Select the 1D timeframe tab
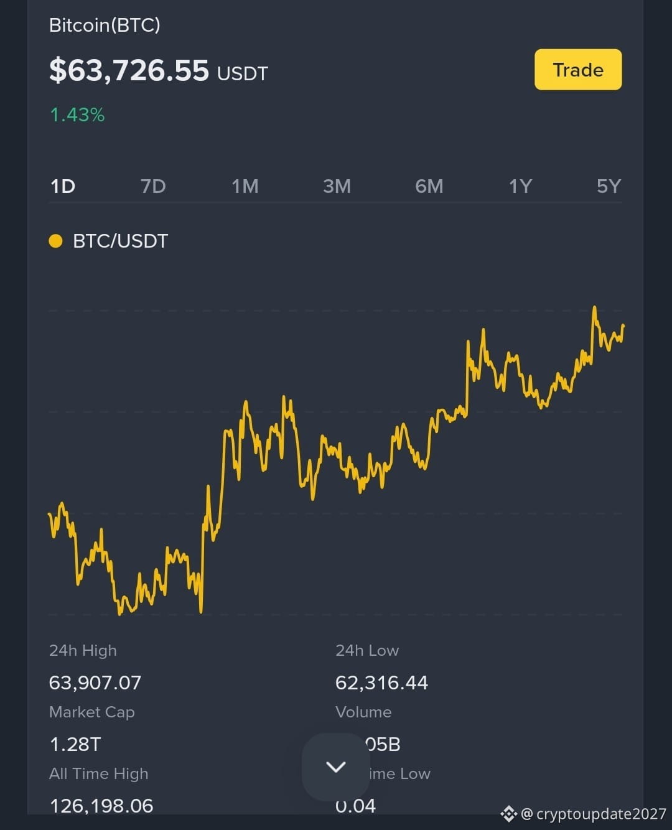Image resolution: width=672 pixels, height=830 pixels. pos(63,186)
